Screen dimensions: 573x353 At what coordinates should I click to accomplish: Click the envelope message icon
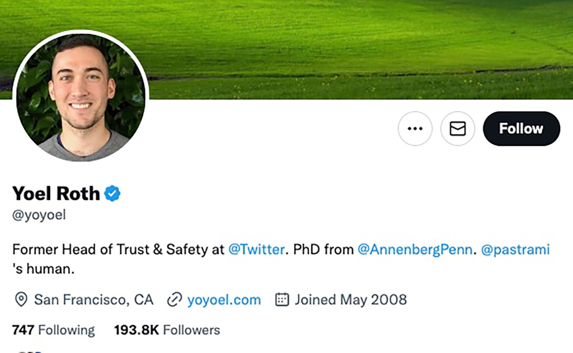(x=458, y=129)
